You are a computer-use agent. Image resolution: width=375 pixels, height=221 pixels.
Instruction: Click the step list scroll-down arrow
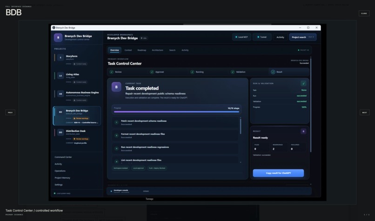click(x=241, y=162)
